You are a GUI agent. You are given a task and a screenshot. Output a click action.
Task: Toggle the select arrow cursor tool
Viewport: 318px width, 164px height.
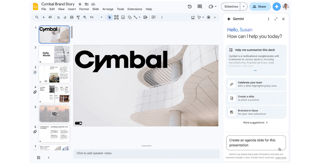[110, 17]
